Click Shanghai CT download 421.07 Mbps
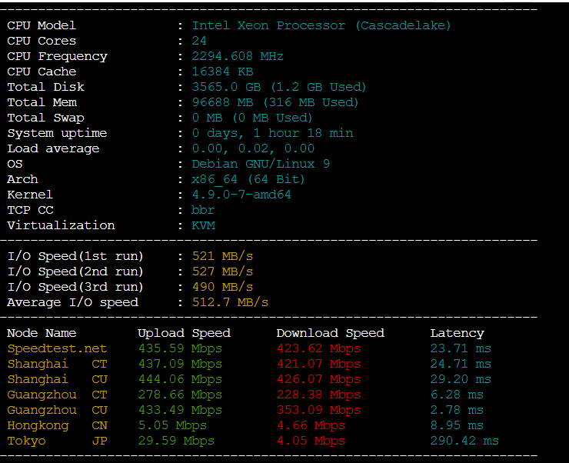 coord(318,364)
